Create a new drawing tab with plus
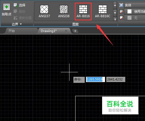This screenshot has height=121, width=145. (75, 31)
